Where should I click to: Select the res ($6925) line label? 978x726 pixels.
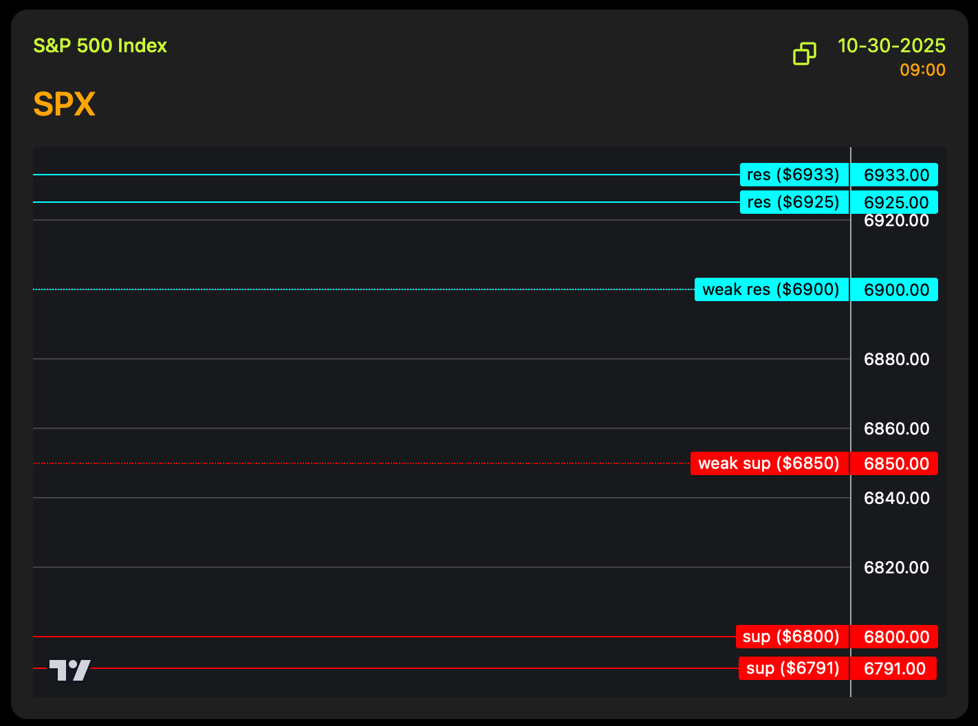pos(794,202)
